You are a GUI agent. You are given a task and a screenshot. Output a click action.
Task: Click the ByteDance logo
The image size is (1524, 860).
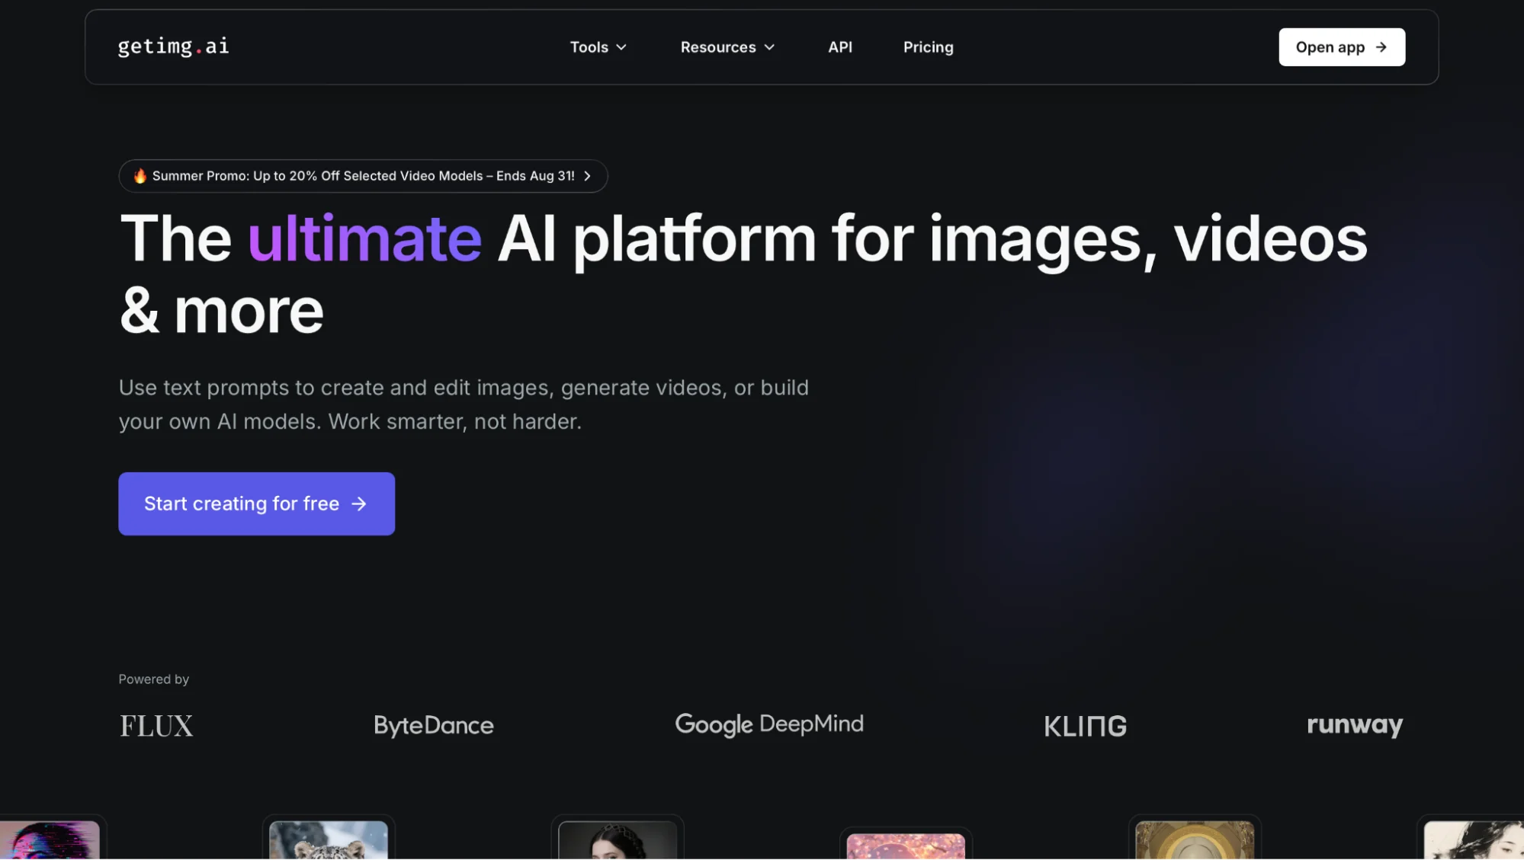434,725
